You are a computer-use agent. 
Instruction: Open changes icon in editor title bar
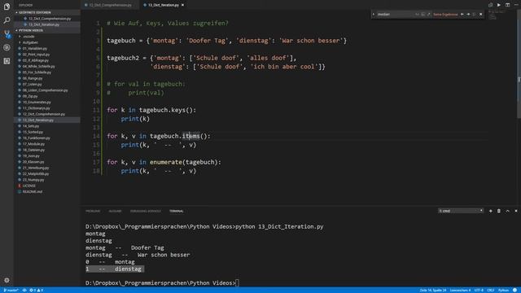pyautogui.click(x=490, y=5)
